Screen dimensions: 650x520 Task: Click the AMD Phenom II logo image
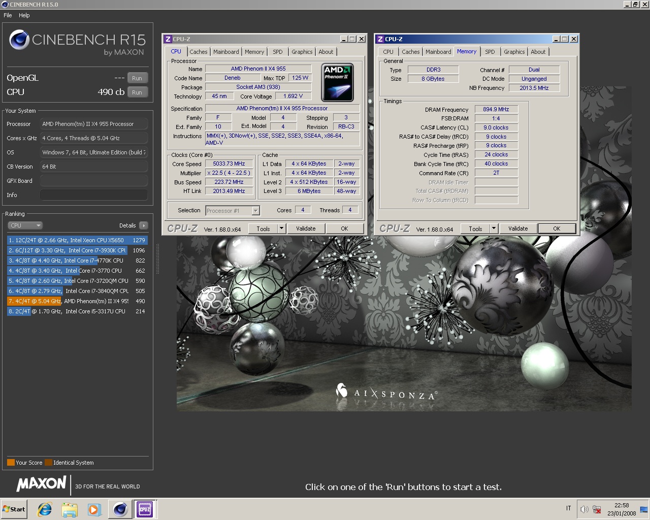pos(337,82)
